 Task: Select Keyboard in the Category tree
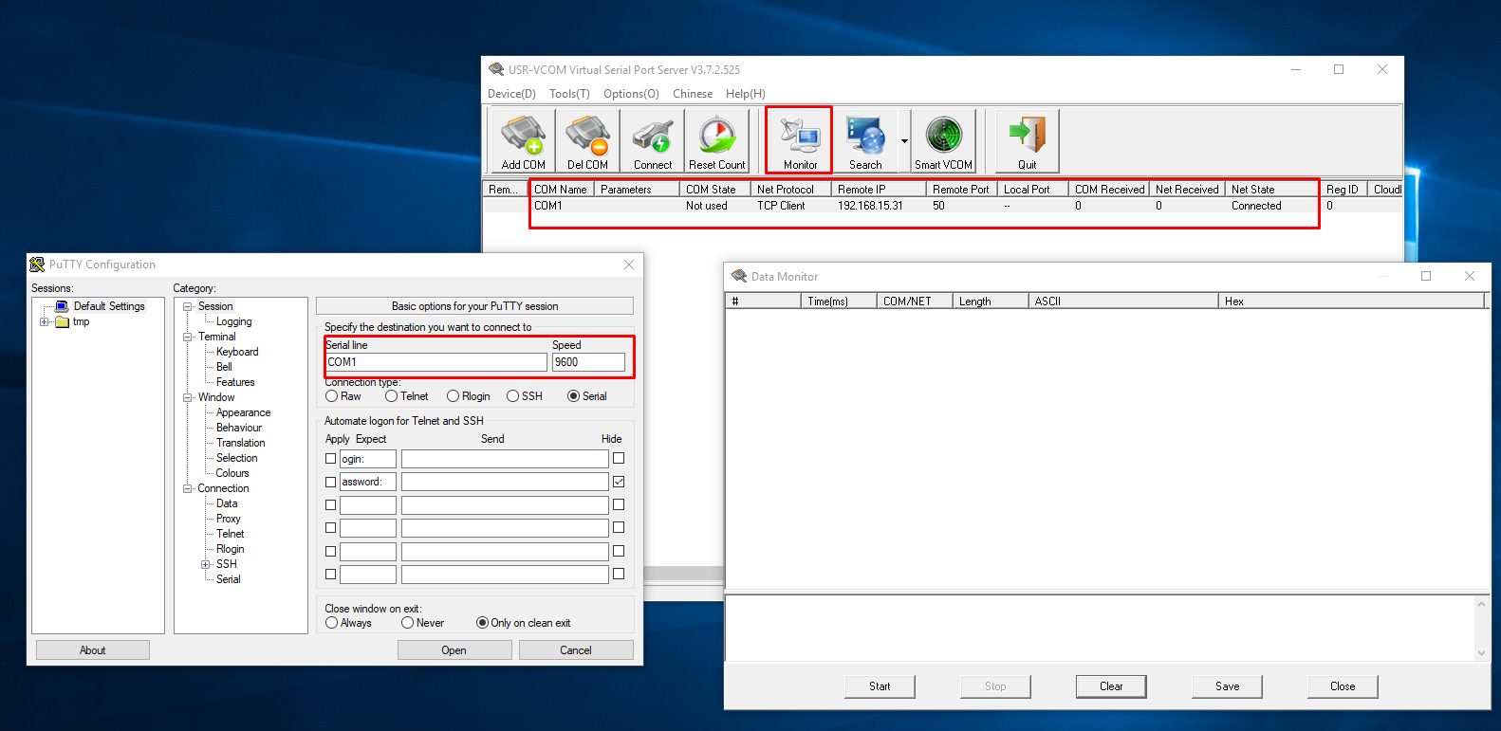pyautogui.click(x=237, y=352)
